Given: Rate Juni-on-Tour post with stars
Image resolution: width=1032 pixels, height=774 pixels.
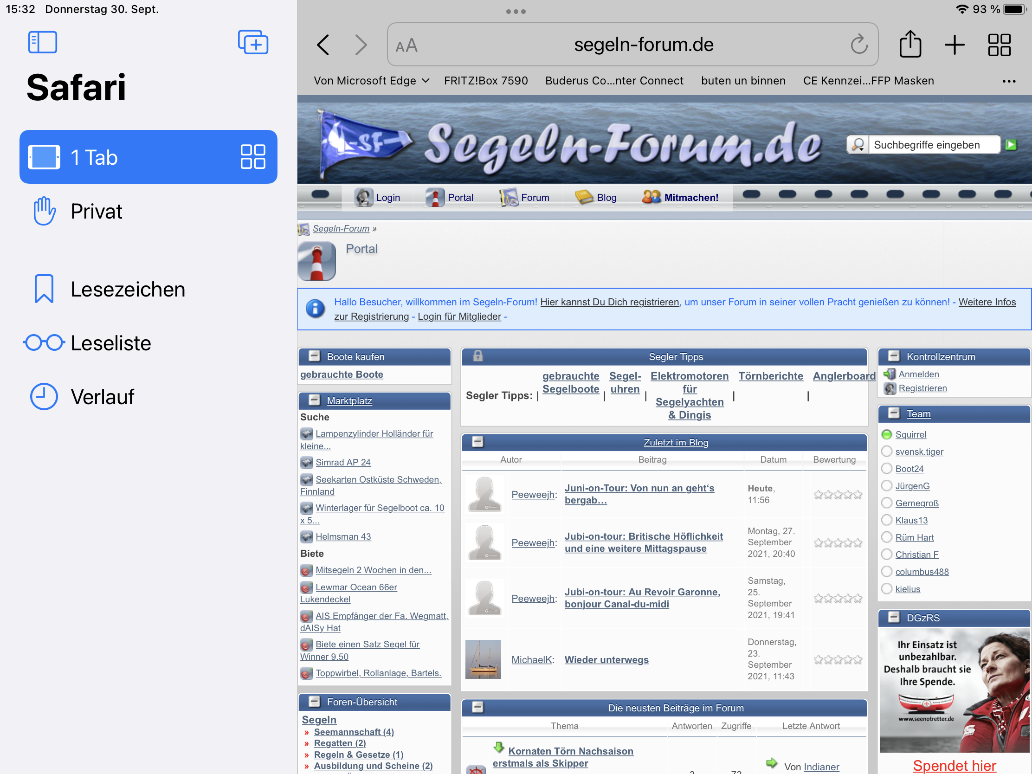Looking at the screenshot, I should coord(838,495).
